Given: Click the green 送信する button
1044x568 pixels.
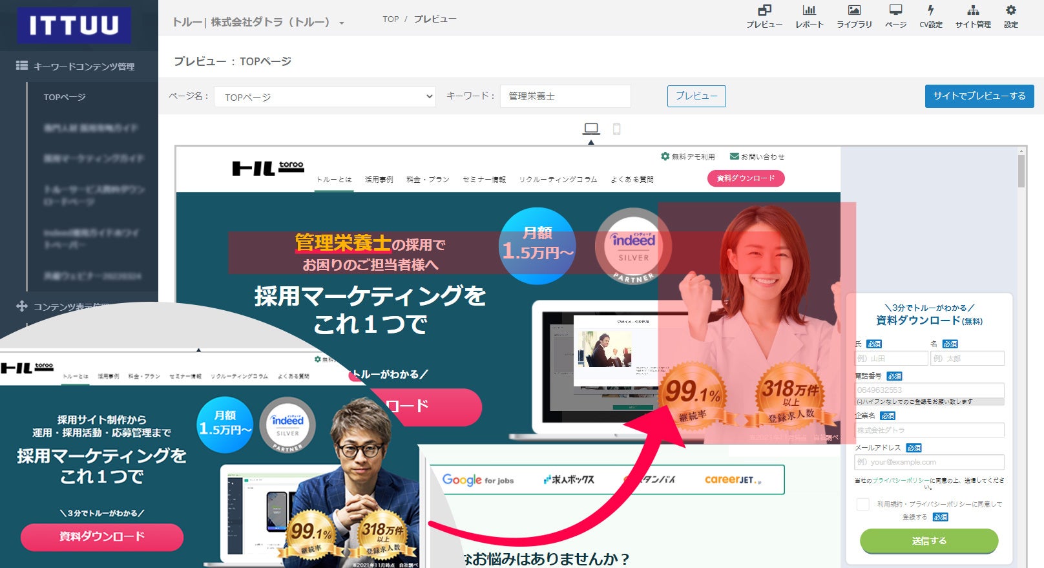Looking at the screenshot, I should click(x=929, y=541).
